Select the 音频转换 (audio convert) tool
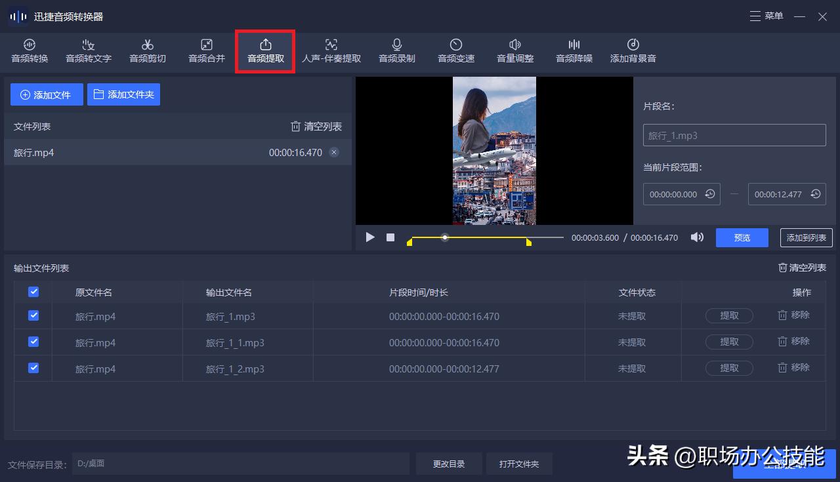This screenshot has height=482, width=840. point(29,51)
